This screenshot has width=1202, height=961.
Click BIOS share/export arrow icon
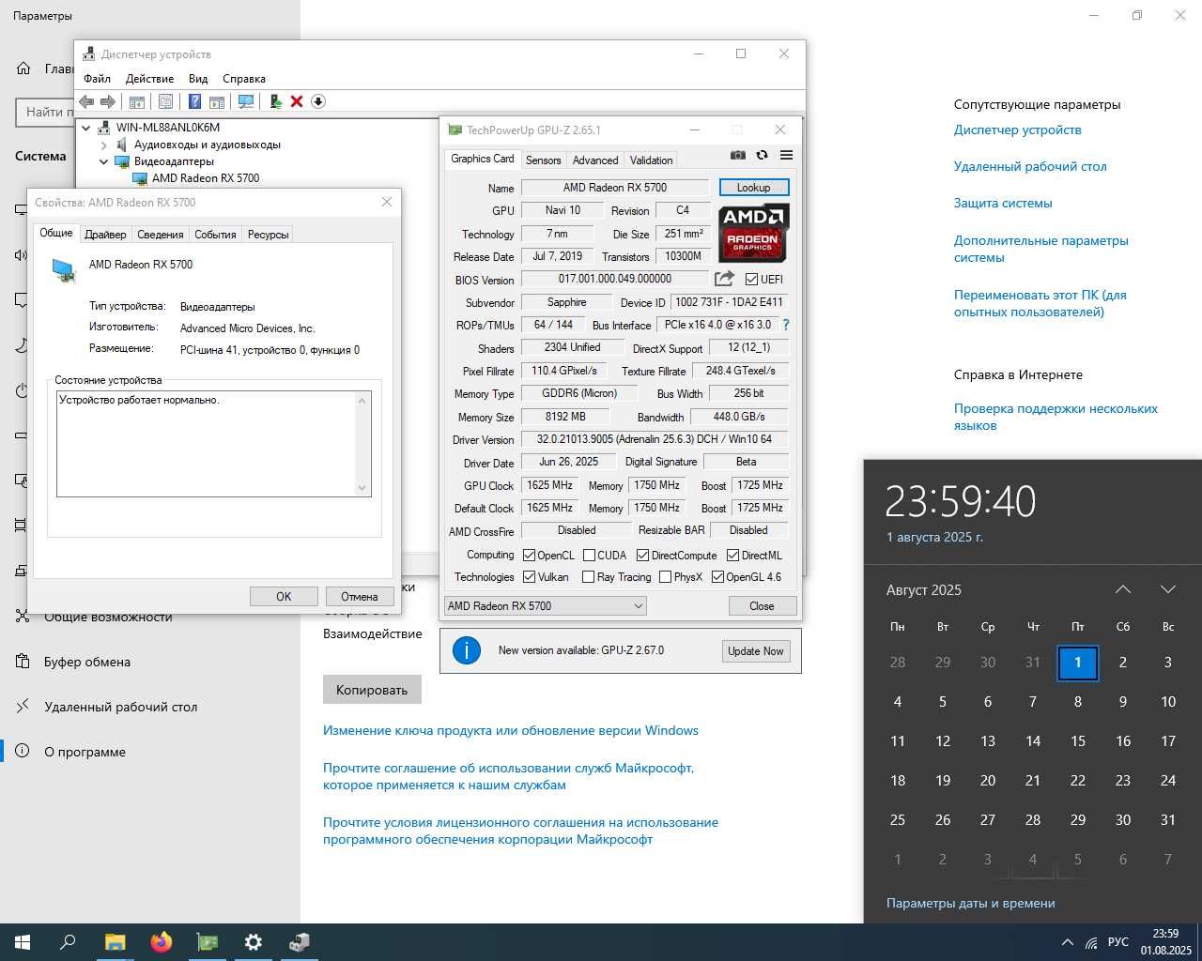[724, 279]
